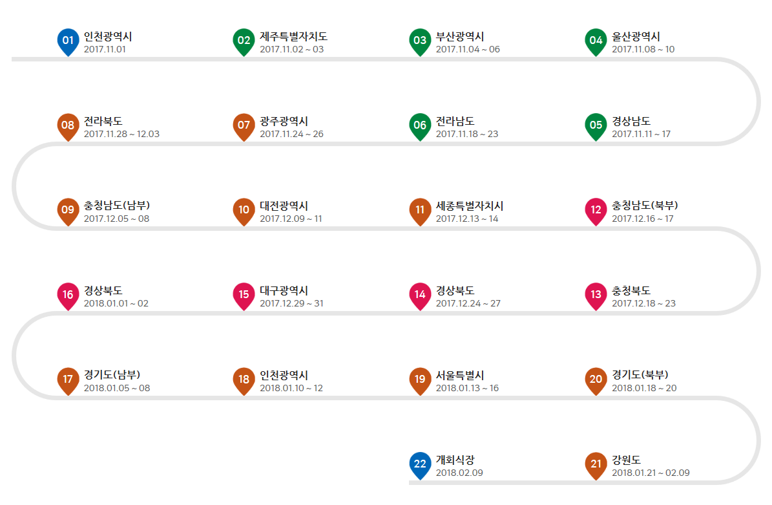Click the green 03 Busan pin
The width and height of the screenshot is (772, 505).
click(420, 41)
